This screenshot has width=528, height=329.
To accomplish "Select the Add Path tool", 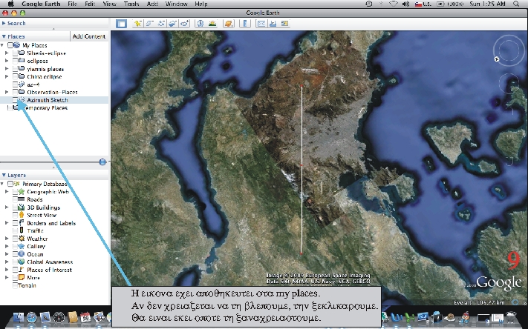I will [x=161, y=24].
